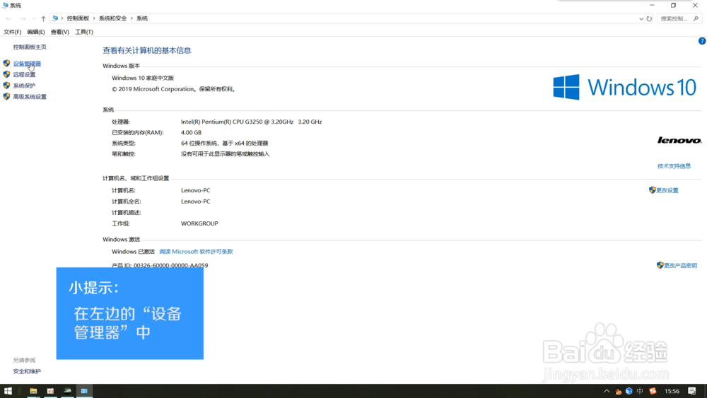Viewport: 707px width, 398px height.
Task: Go up one level arrow
Action: pos(43,18)
